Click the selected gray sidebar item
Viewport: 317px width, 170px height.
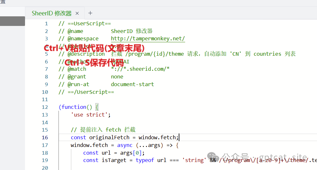(x=12, y=21)
